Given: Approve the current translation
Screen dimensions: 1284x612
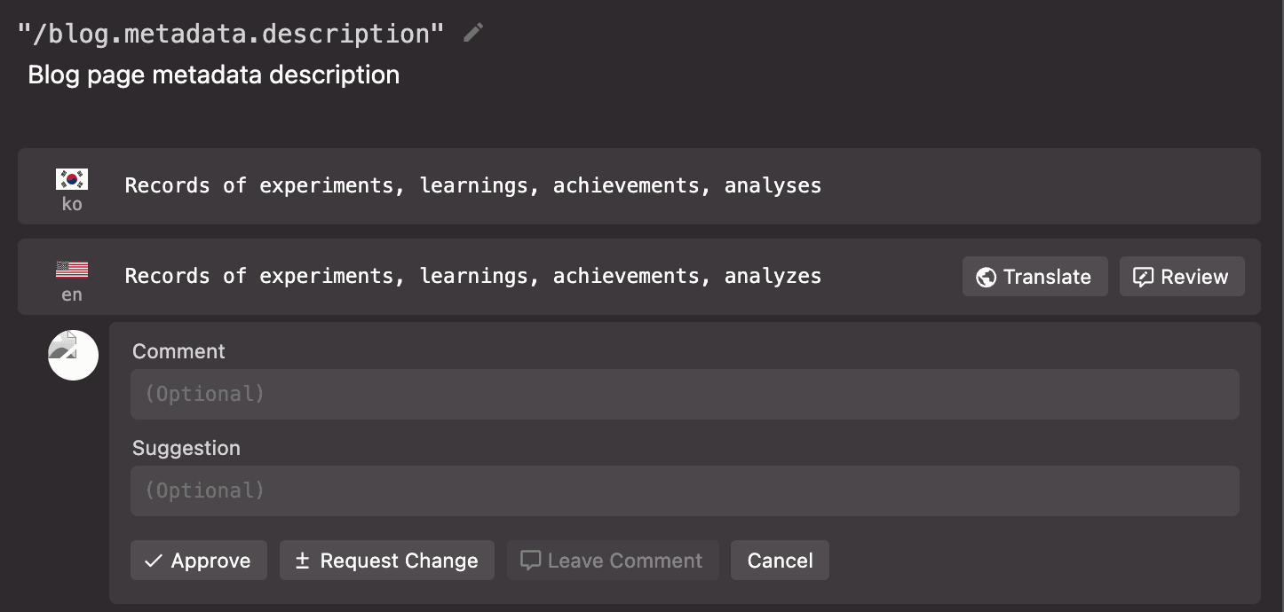Looking at the screenshot, I should pos(199,560).
